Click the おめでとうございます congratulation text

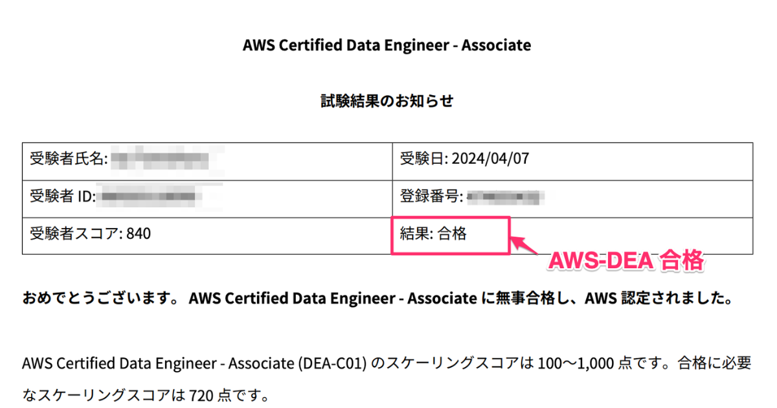pyautogui.click(x=102, y=299)
